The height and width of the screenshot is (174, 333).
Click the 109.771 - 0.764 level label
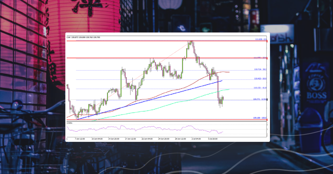coord(260,99)
